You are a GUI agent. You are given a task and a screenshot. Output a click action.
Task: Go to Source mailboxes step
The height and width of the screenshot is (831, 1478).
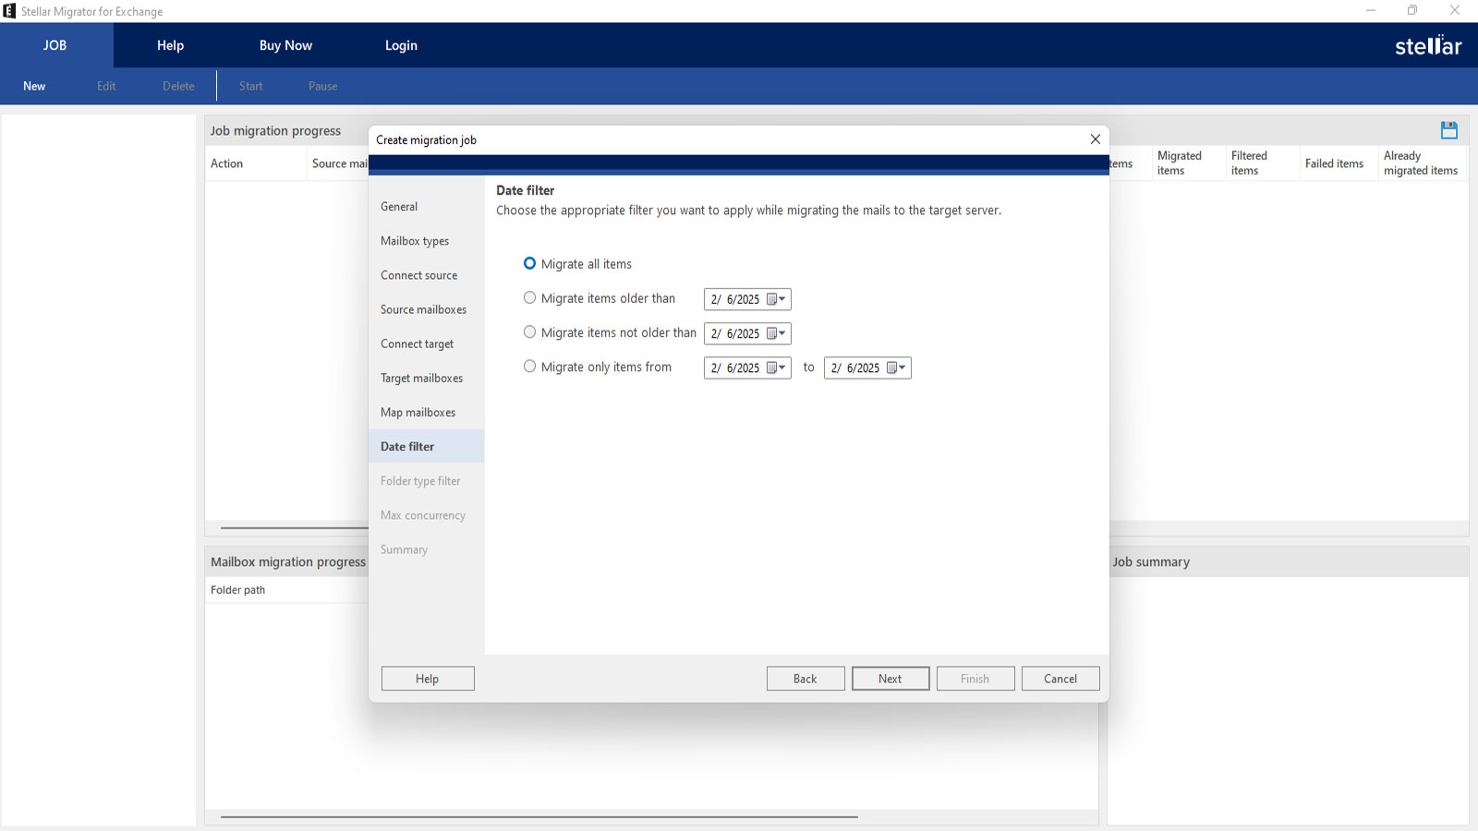(423, 309)
